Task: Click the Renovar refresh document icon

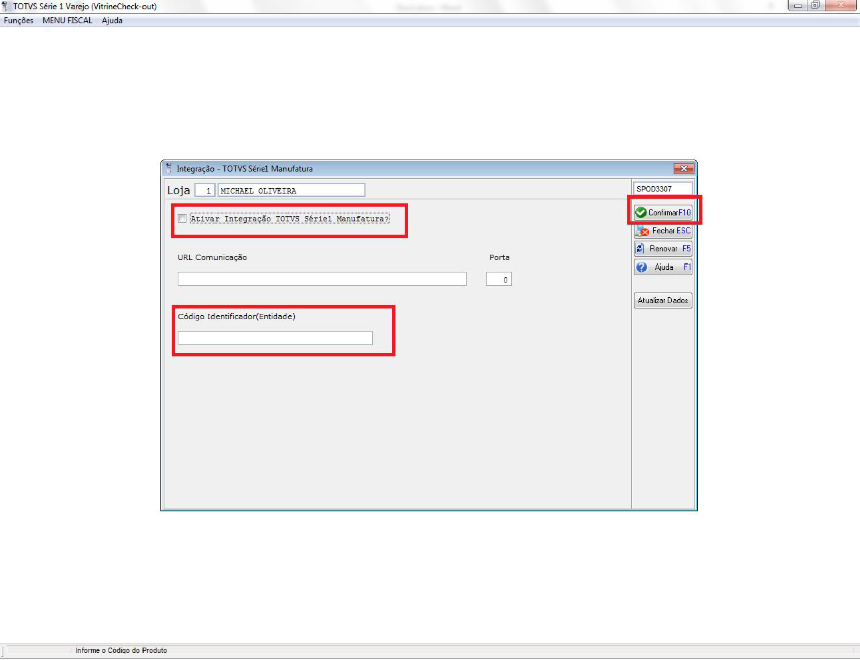Action: point(640,249)
